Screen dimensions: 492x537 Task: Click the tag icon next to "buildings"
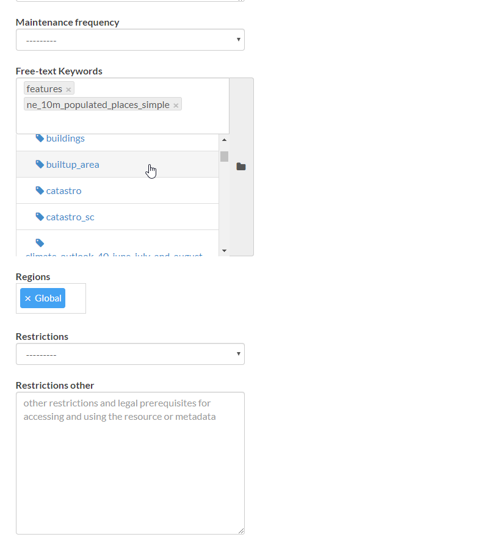pyautogui.click(x=39, y=138)
